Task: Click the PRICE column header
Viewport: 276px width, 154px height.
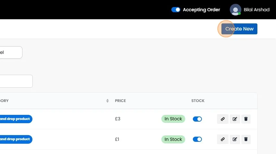Action: click(120, 101)
